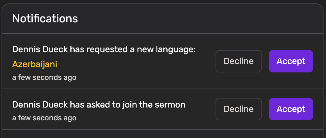
Task: Accept Dennis Dueck's request to join sermon
Action: 291,109
